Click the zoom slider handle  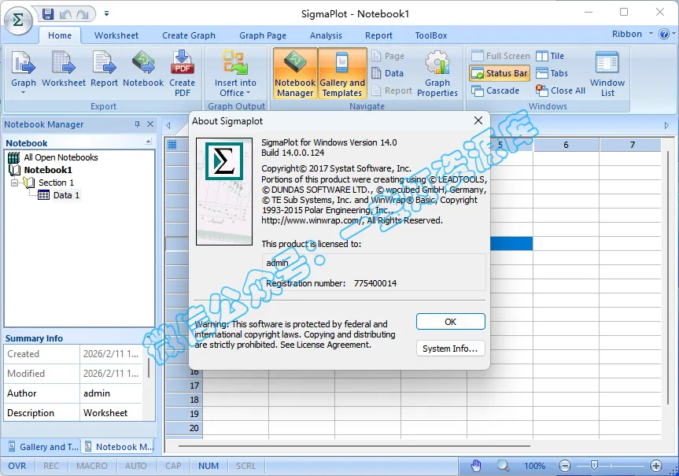pos(594,466)
